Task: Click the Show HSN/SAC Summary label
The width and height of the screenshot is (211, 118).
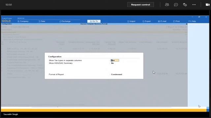Action: pos(61,63)
